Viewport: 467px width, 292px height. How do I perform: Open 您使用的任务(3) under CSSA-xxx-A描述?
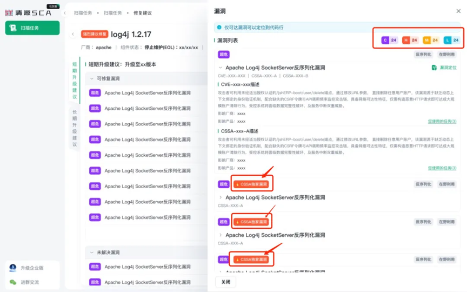click(442, 168)
